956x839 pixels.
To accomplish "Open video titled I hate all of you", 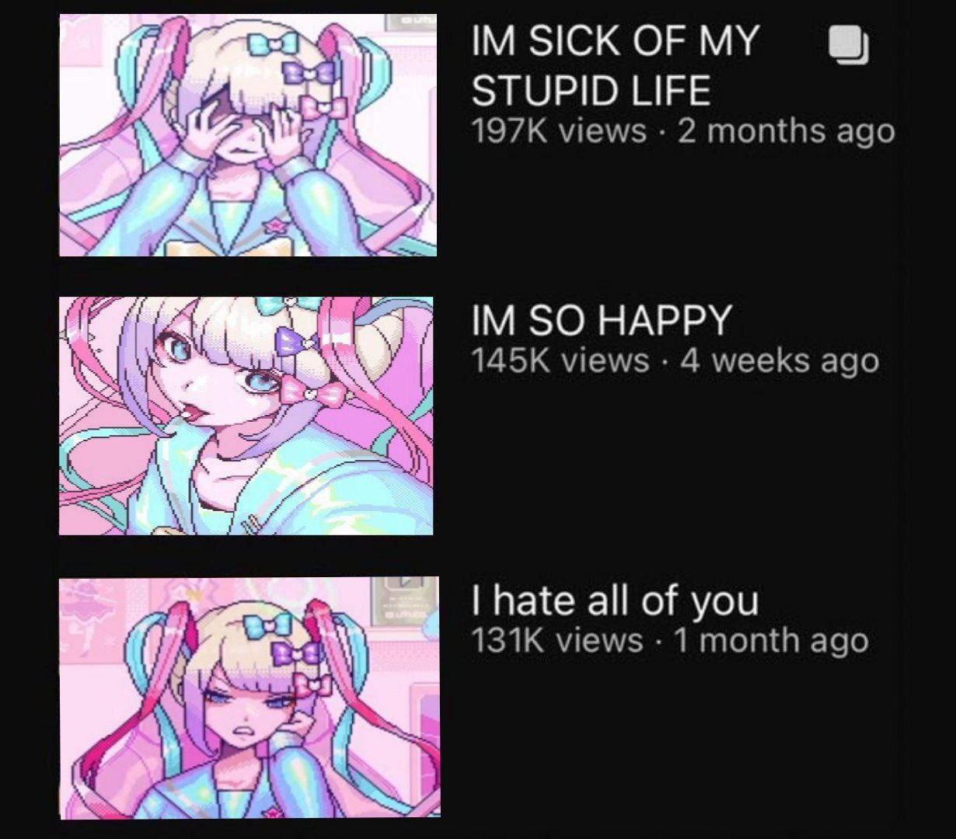I will [x=615, y=601].
